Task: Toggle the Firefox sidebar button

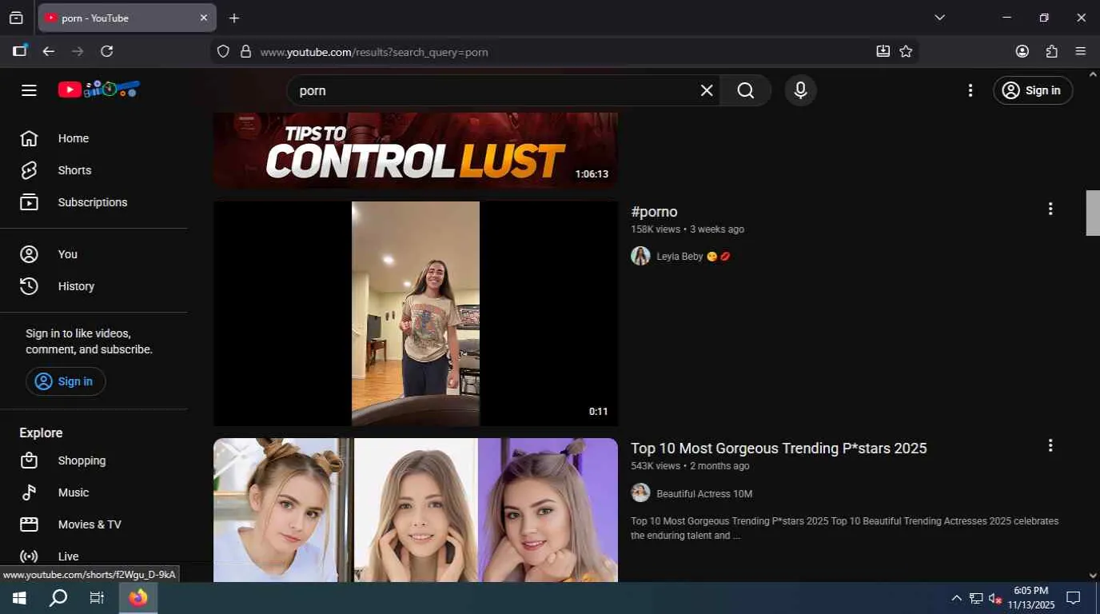Action: pyautogui.click(x=20, y=51)
